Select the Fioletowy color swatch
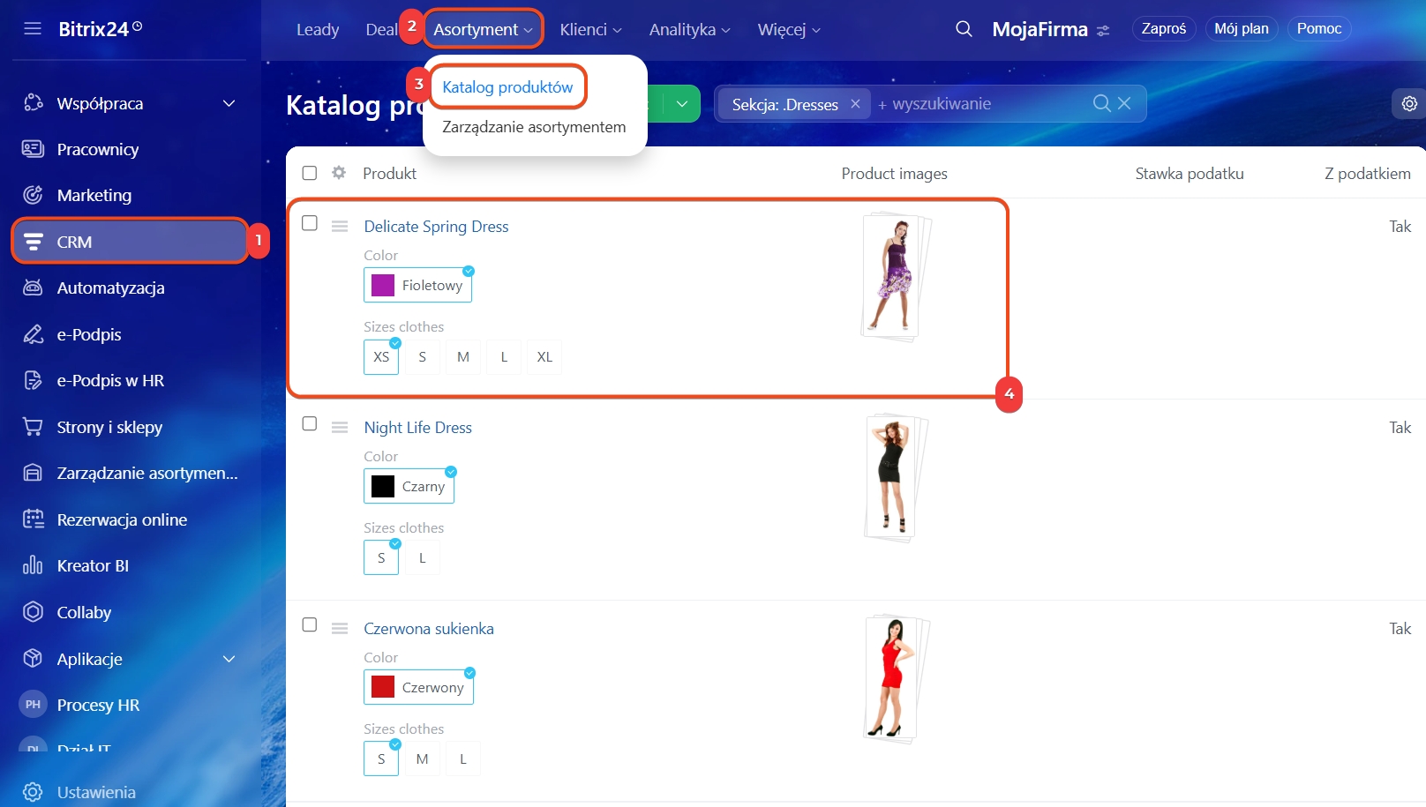Viewport: 1426px width, 807px height. point(418,286)
